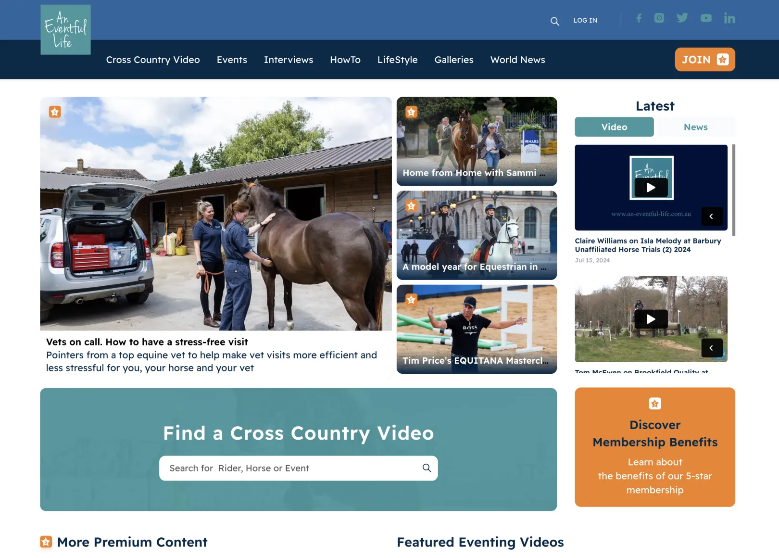Switch Latest panel to Video tab
779x558 pixels.
[614, 127]
